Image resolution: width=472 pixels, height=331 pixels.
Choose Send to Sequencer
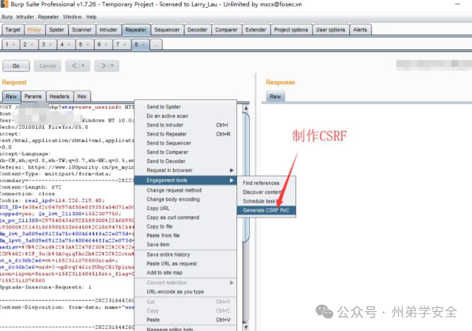[186, 143]
